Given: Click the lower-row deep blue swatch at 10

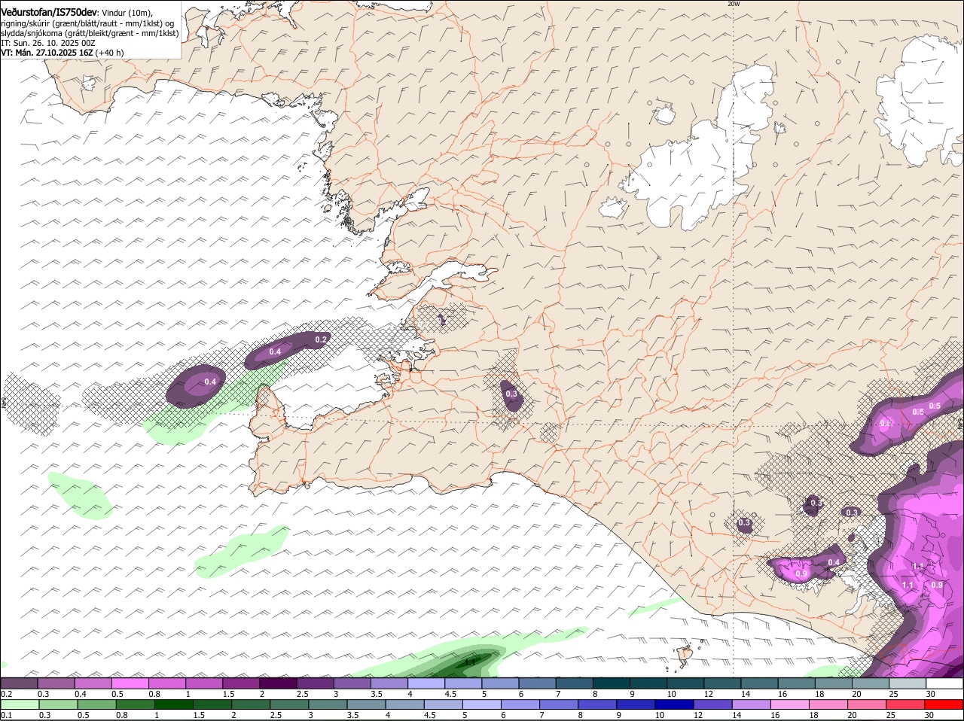Looking at the screenshot, I should click(675, 704).
